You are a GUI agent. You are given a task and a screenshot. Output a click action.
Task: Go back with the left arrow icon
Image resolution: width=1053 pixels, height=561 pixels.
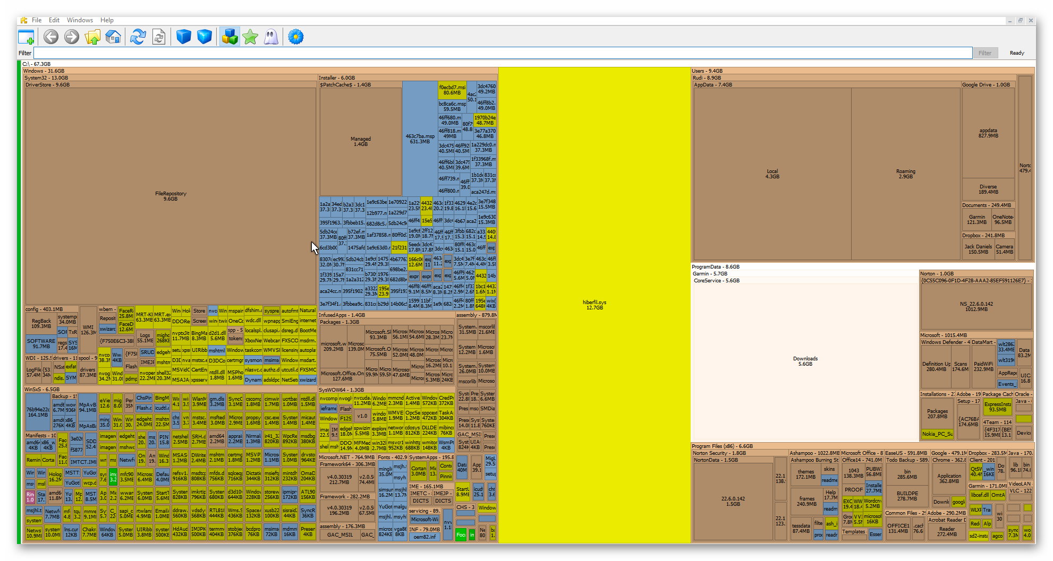51,37
